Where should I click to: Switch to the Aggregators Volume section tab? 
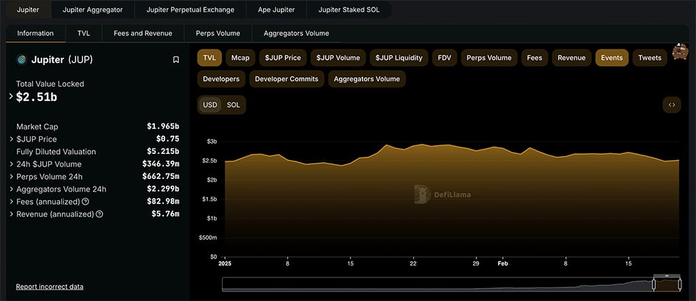tap(296, 33)
